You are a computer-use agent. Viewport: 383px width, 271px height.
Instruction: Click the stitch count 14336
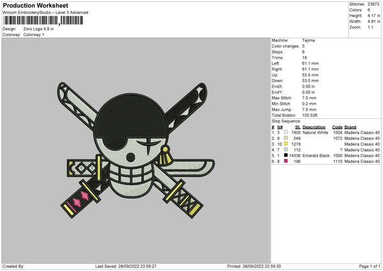295,155
